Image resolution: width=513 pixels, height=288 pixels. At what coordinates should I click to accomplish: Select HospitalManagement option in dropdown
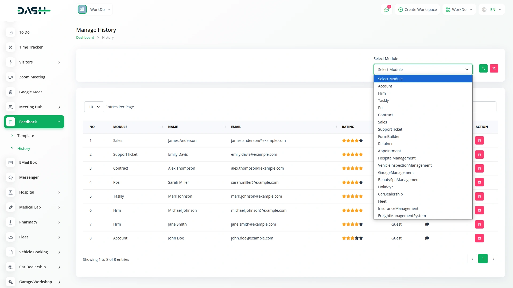397,158
